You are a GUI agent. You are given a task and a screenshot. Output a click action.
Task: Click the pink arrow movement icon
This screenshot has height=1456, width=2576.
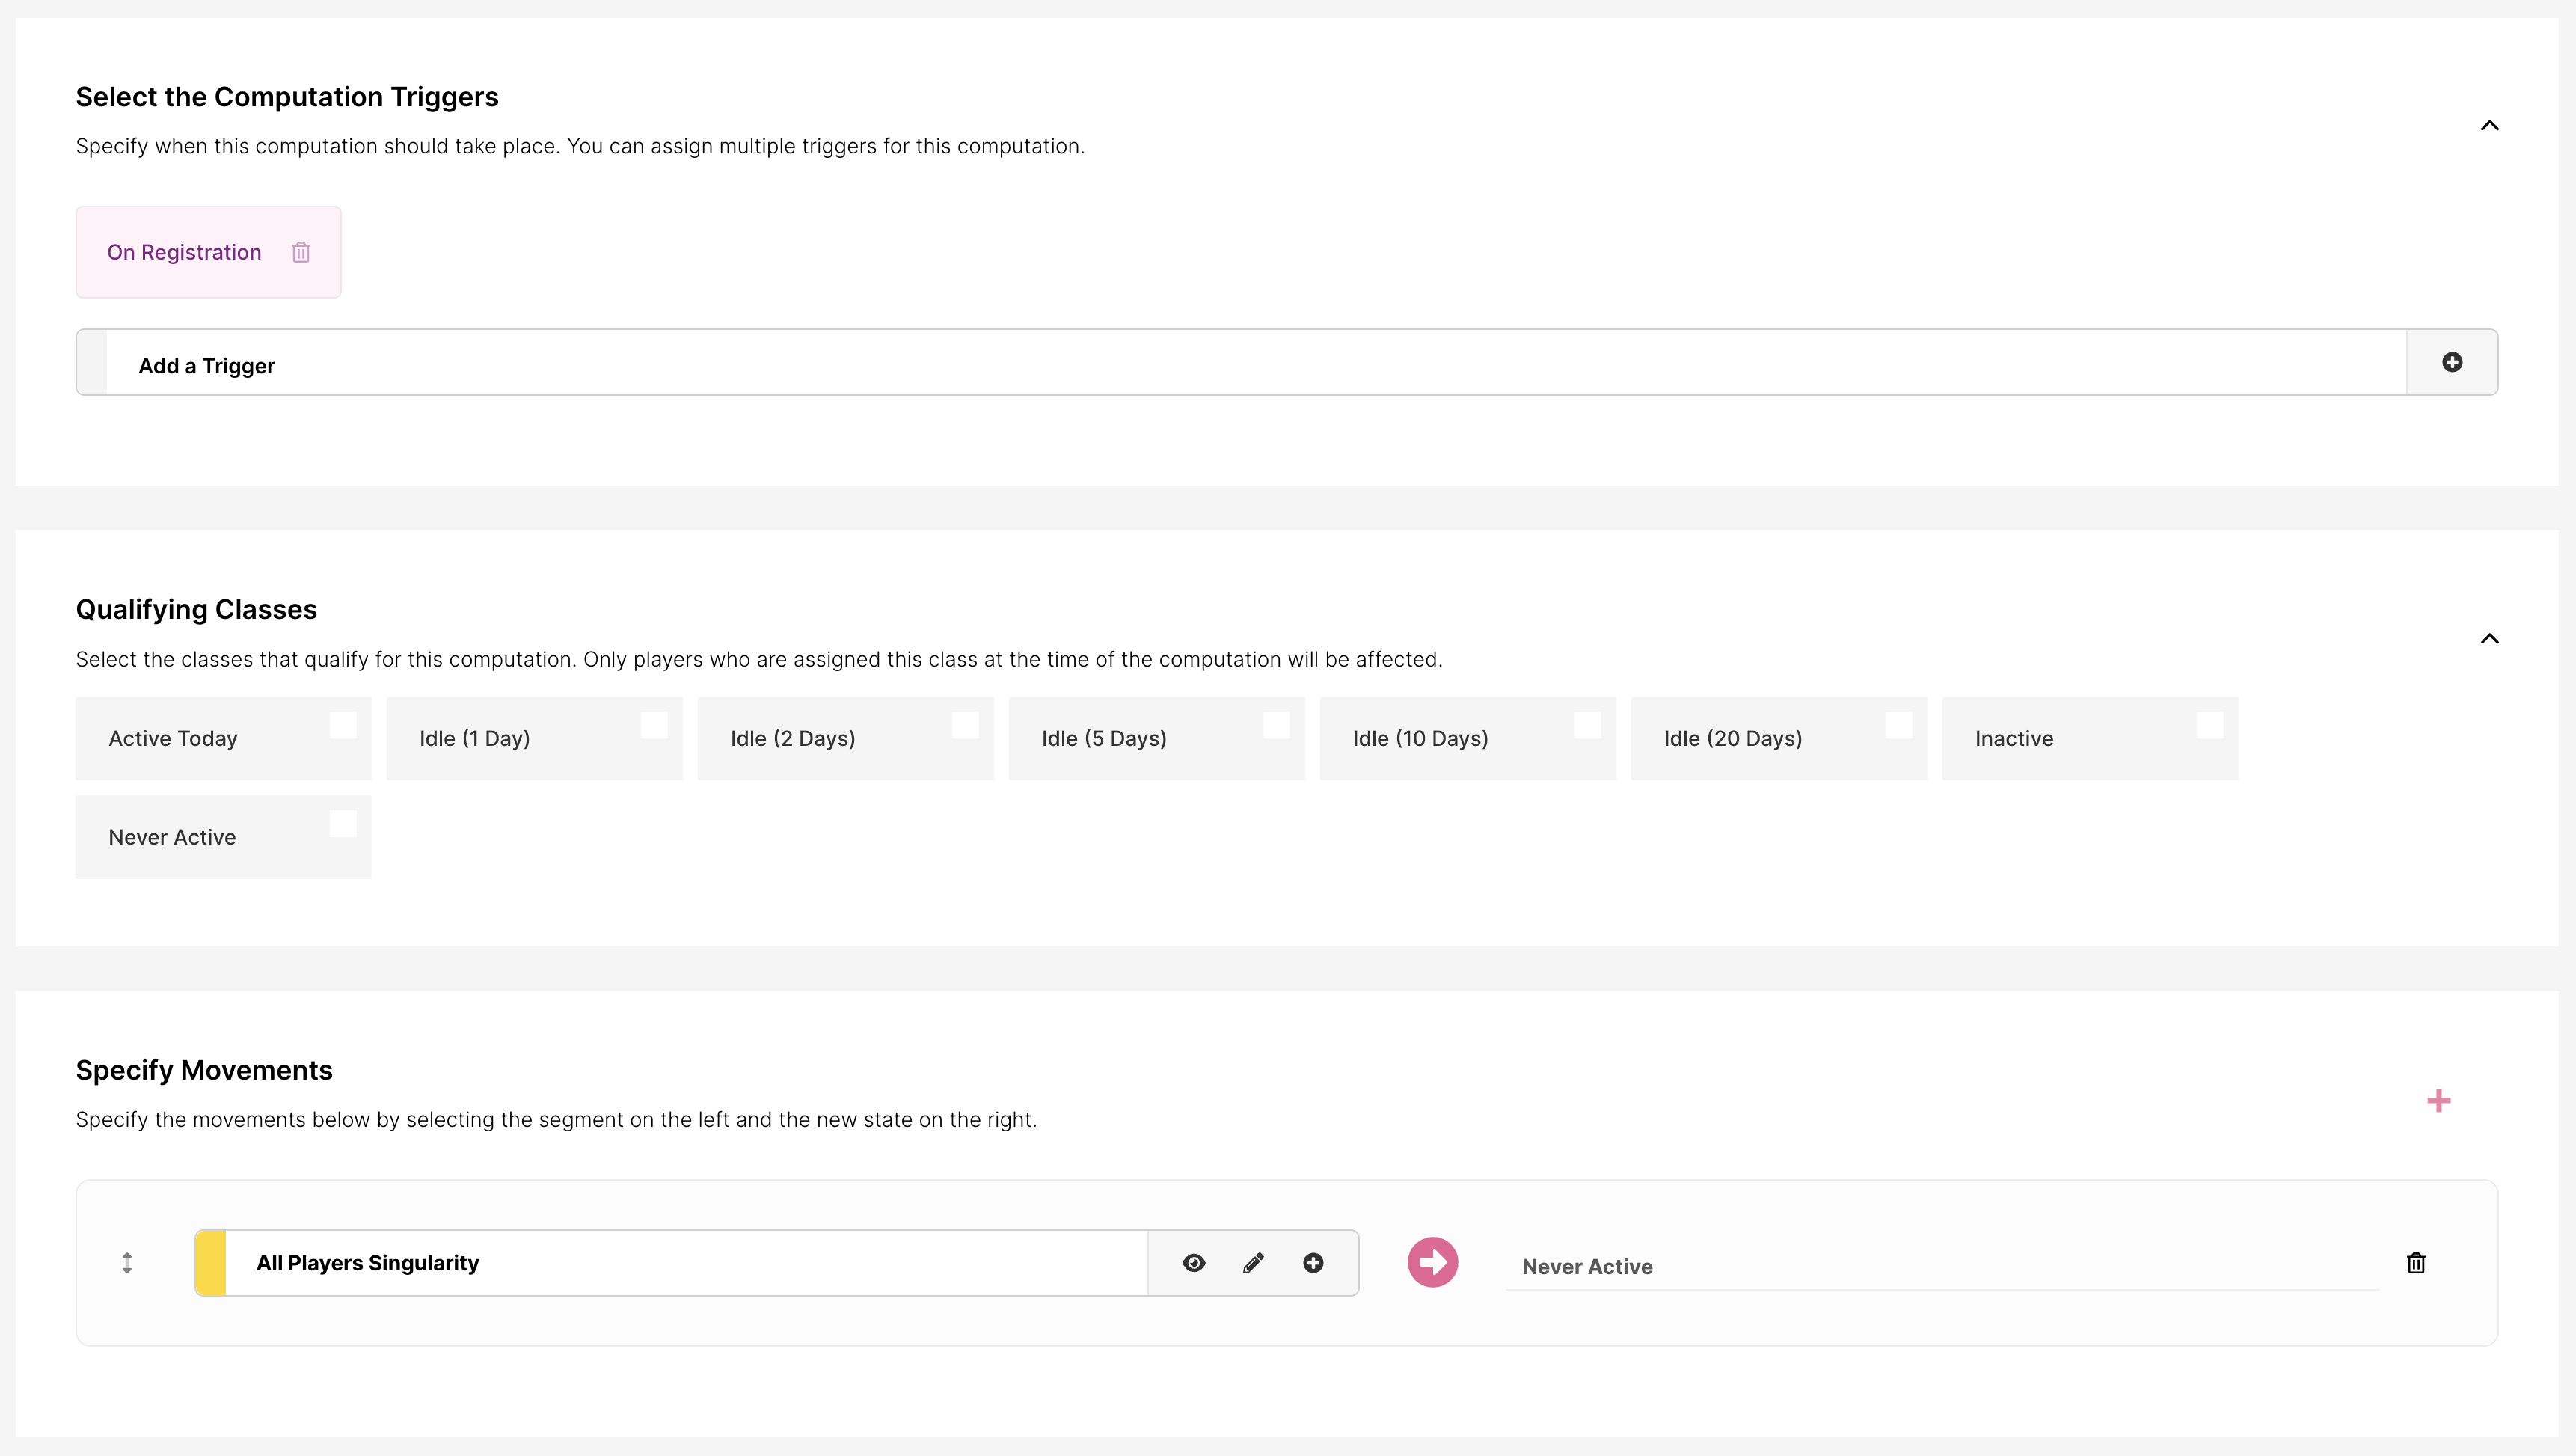pos(1432,1262)
